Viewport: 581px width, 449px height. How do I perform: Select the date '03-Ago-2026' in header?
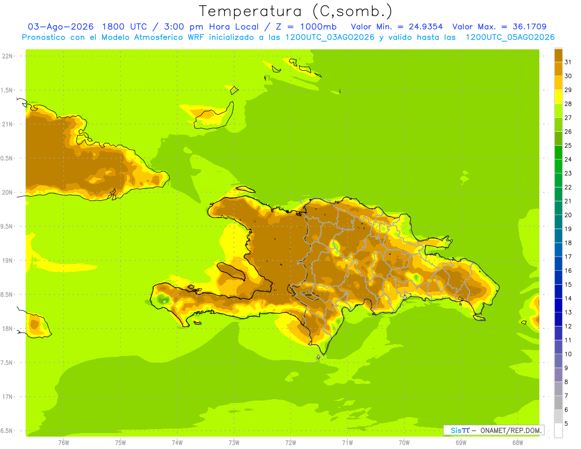61,27
